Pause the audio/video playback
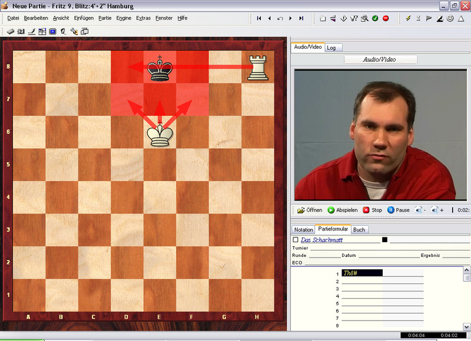471x341 pixels. tap(399, 210)
